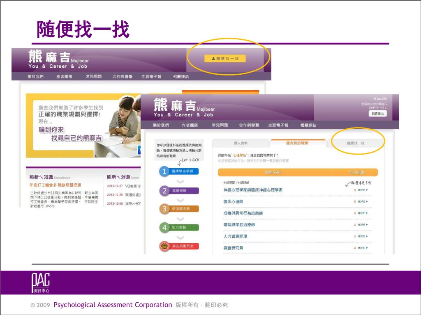The image size is (421, 315).
Task: Go to 合作與聯繫 in the home page navigation bar
Action: (123, 77)
